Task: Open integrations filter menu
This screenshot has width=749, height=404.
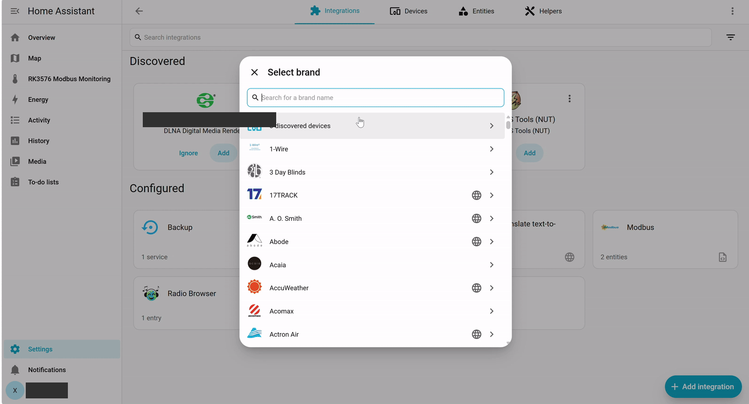Action: pyautogui.click(x=731, y=37)
